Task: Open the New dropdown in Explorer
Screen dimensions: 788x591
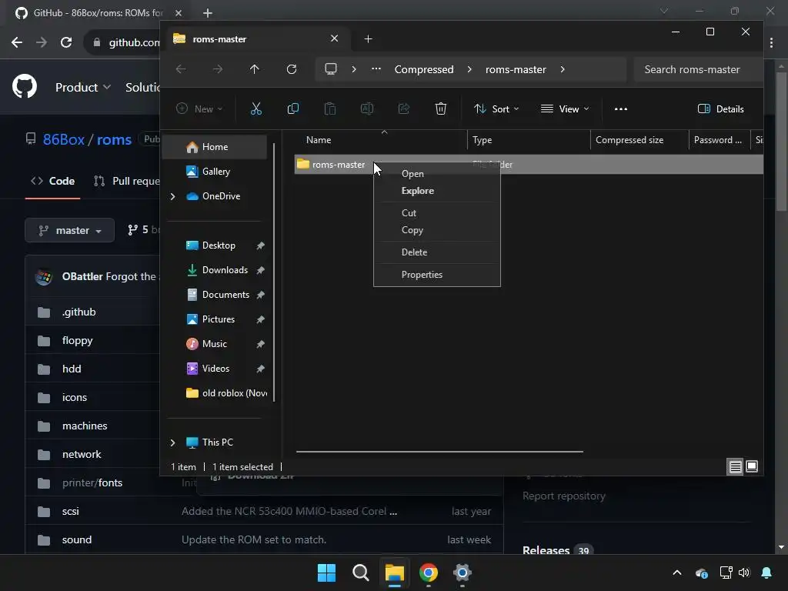Action: point(199,109)
